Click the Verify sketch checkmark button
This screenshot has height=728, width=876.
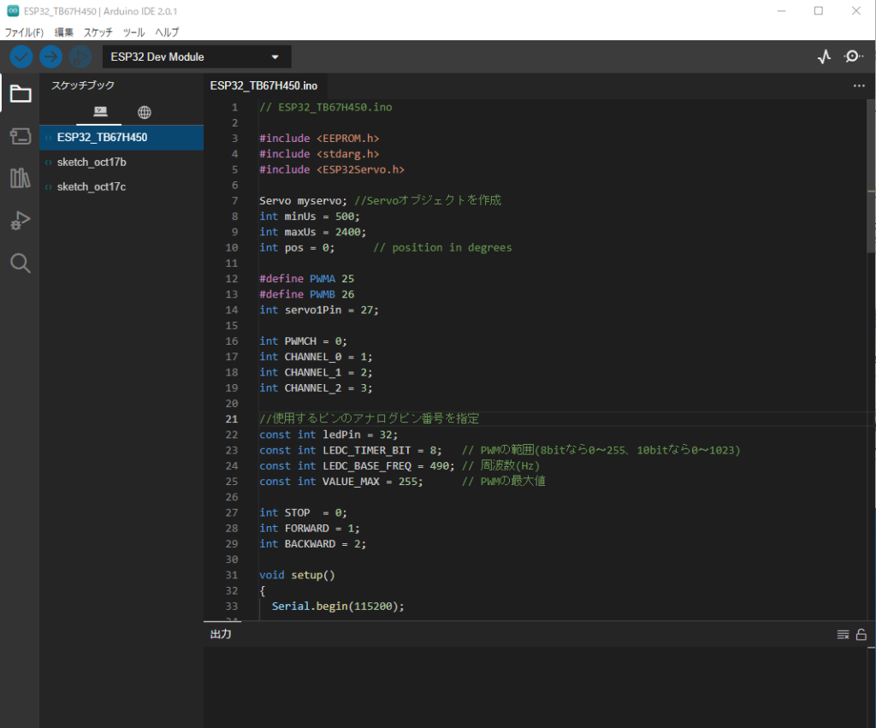coord(21,57)
